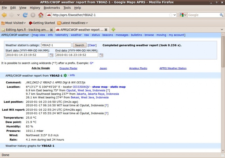The image size is (225, 158).
Task: Click the search magnifier in Google box
Action: click(x=221, y=15)
